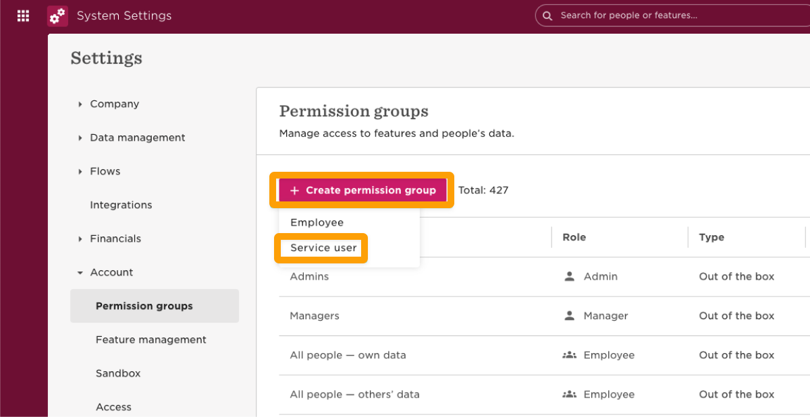Screen dimensions: 810x417
Task: Choose Employee from the dropdown menu
Action: pyautogui.click(x=317, y=222)
